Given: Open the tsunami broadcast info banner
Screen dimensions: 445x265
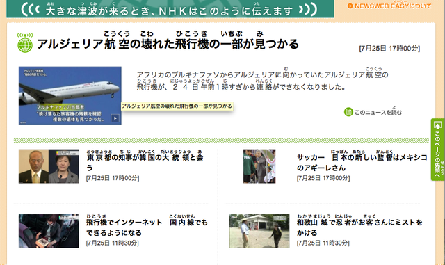Looking at the screenshot, I should click(x=170, y=9).
